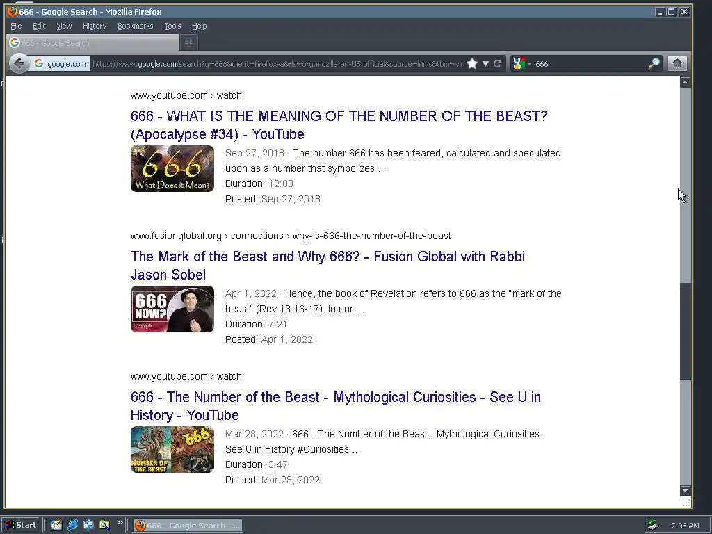
Task: Expand the quick launch overflow chevron
Action: (120, 523)
